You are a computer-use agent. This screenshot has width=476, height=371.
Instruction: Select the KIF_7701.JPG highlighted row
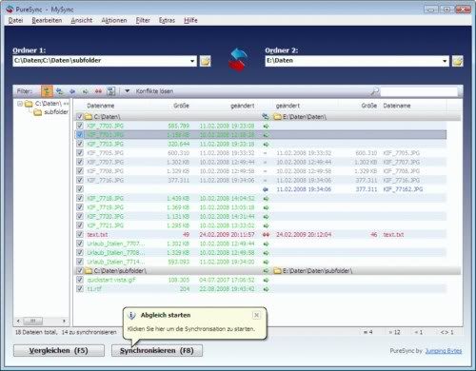pyautogui.click(x=261, y=135)
